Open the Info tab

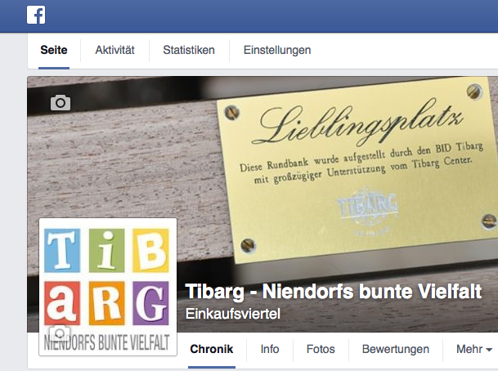click(x=270, y=349)
